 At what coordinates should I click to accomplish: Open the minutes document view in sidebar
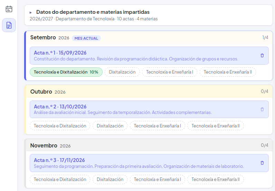coord(9,25)
